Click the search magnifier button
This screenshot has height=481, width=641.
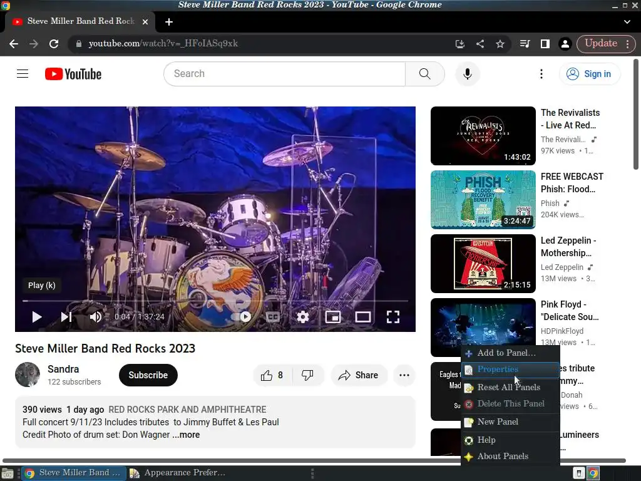coord(425,74)
